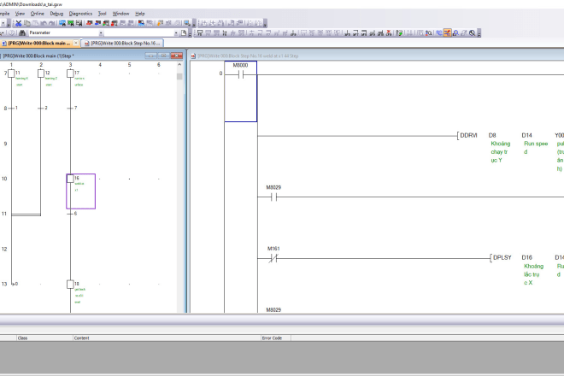564x376 pixels.
Task: Expand the first toolbar overflow arrow
Action: 9,24
